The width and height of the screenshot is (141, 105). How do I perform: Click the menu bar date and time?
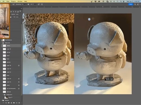point(133,1)
